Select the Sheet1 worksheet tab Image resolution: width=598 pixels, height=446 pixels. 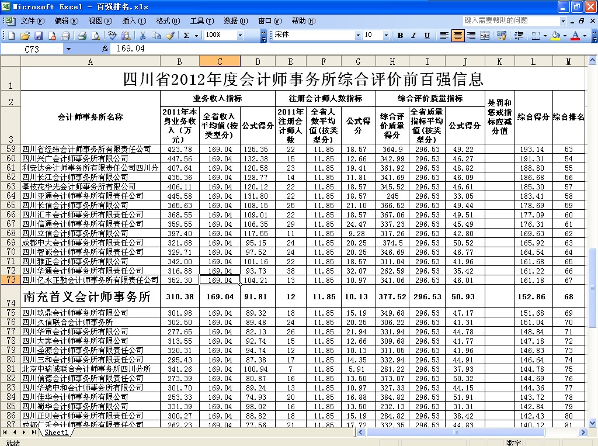coord(56,433)
